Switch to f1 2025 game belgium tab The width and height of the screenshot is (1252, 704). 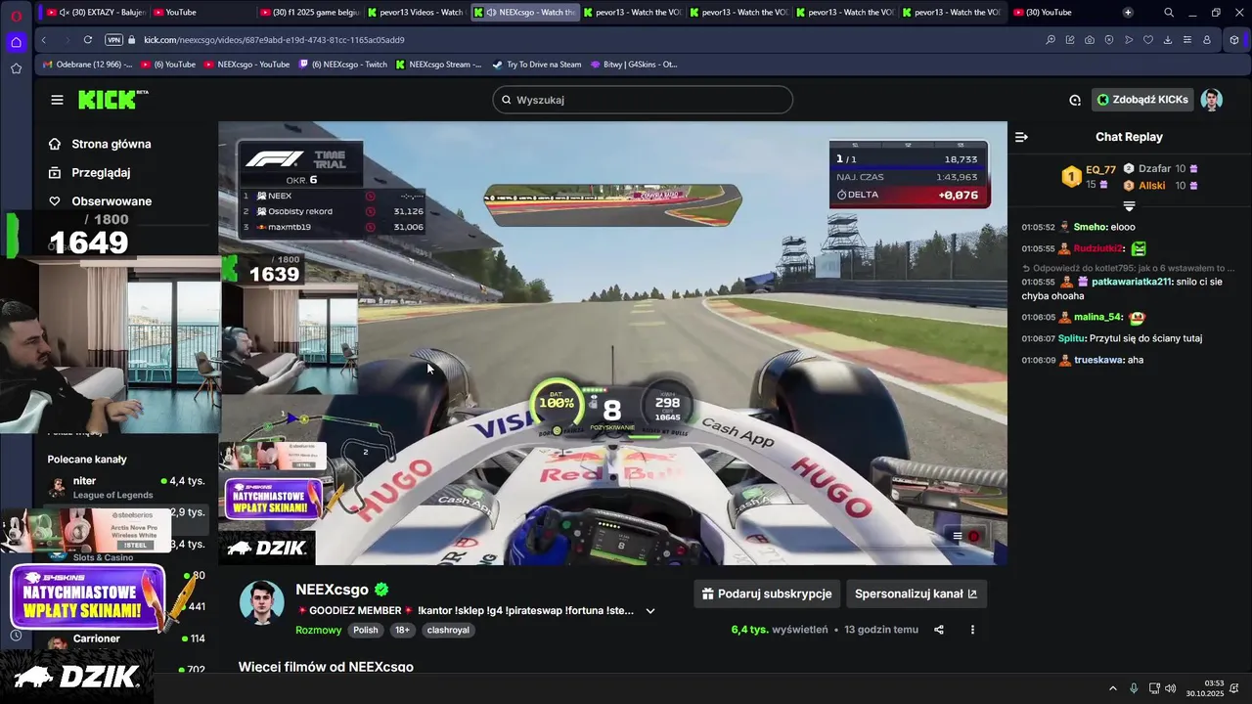308,13
